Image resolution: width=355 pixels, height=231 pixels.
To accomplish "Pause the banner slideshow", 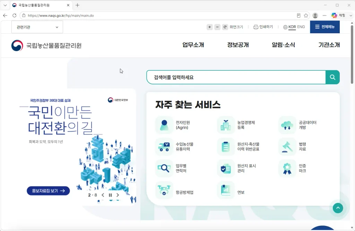I will point(110,195).
